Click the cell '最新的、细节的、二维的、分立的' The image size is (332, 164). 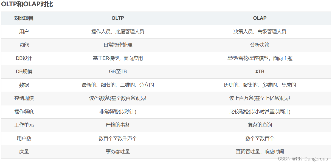tap(118, 85)
